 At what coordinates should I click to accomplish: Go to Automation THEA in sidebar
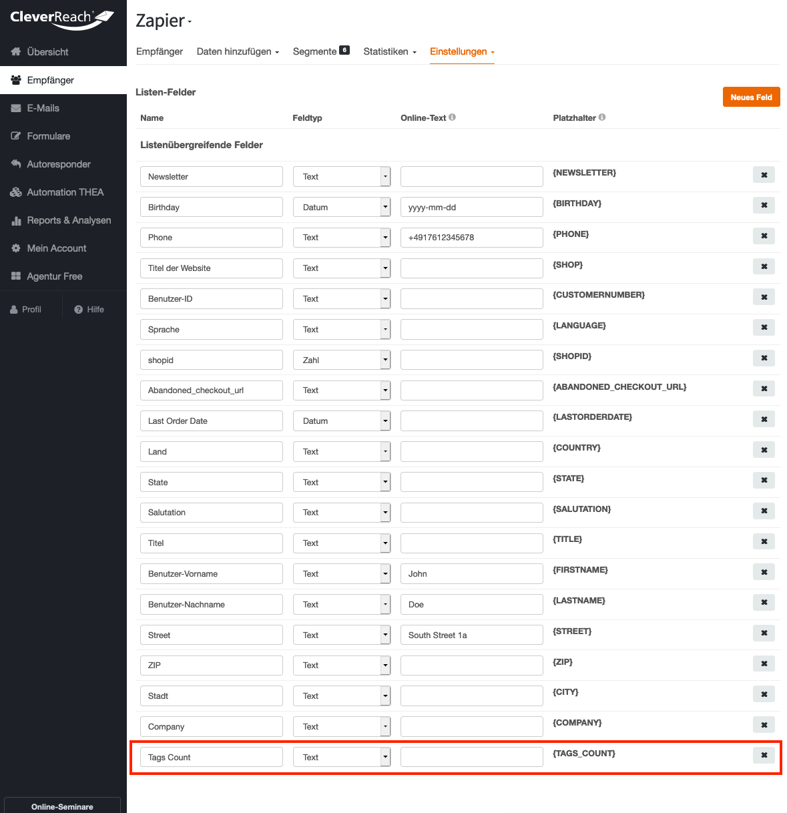pyautogui.click(x=65, y=192)
